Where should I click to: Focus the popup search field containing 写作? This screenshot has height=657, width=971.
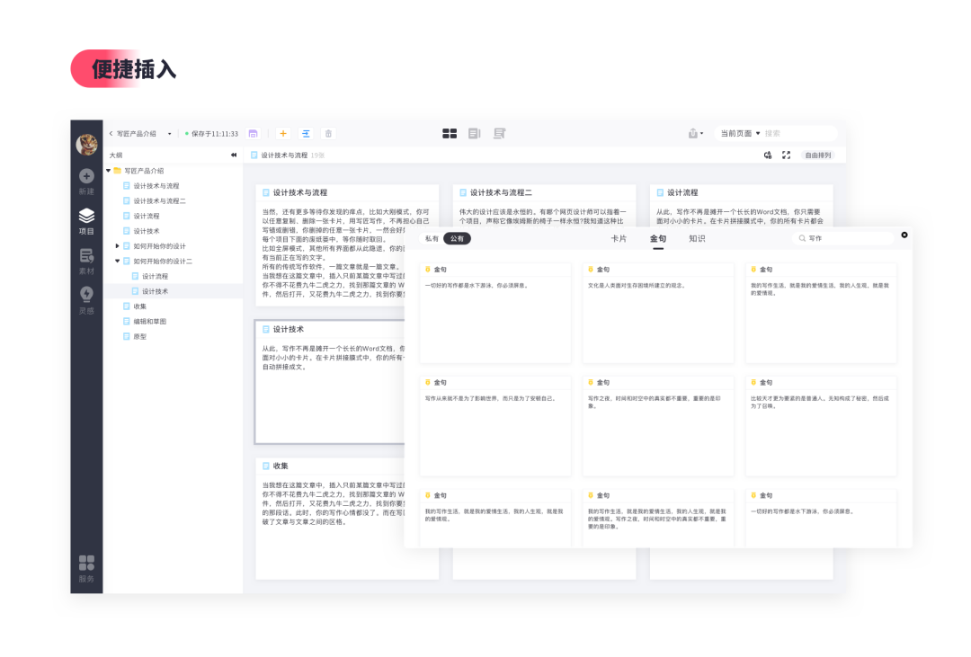coord(842,238)
